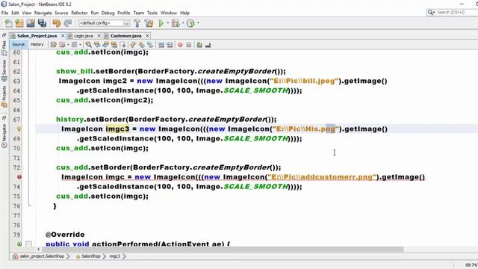Click the Find Selection magnifier icon
478x269 pixels.
point(88,45)
